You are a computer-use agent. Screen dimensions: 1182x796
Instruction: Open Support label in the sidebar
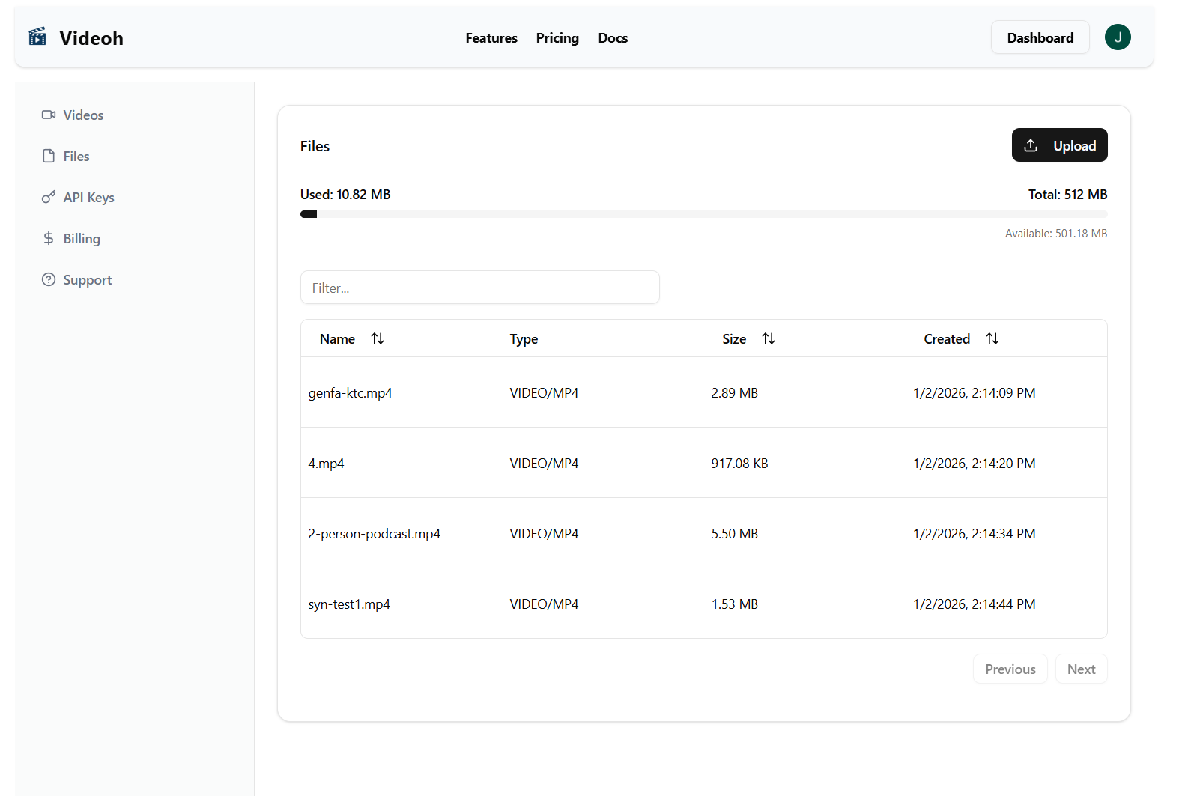pyautogui.click(x=88, y=279)
